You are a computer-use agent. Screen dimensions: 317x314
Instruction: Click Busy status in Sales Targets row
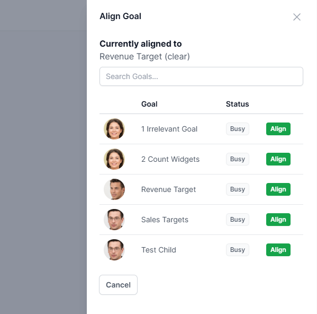tap(238, 220)
